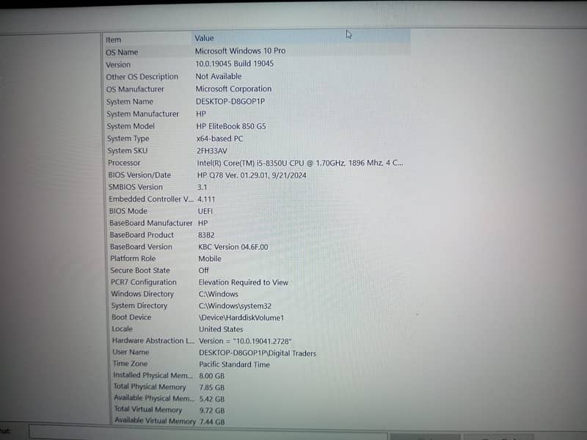Screen dimensions: 587x440
Task: Select value Microsoft Windows 10 Pro
Action: pyautogui.click(x=240, y=51)
